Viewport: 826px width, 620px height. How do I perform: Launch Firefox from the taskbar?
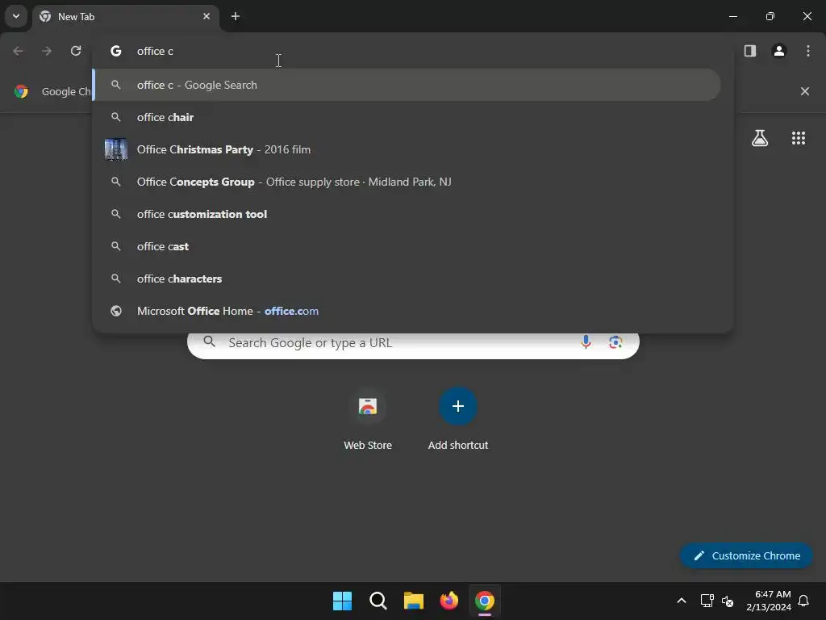(x=448, y=601)
